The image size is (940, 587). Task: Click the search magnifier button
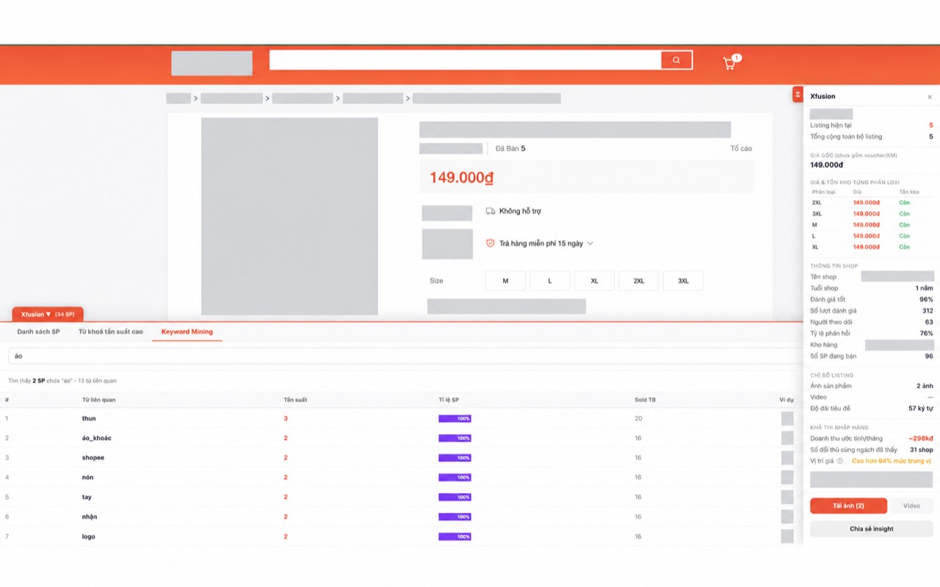676,60
